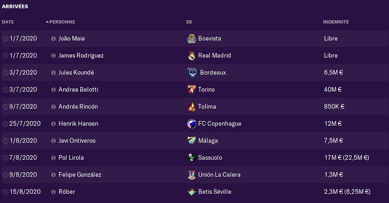Screen dimensions: 389x203
Task: Click info icon next to Jules Koundé
Action: 53,73
